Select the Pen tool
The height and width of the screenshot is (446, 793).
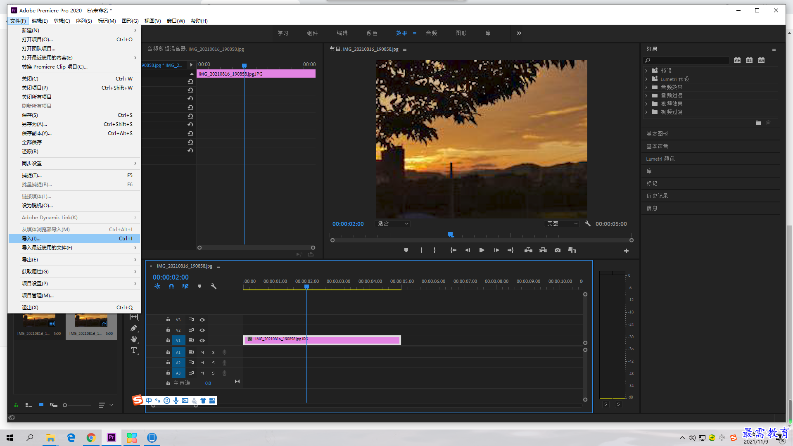click(x=134, y=328)
